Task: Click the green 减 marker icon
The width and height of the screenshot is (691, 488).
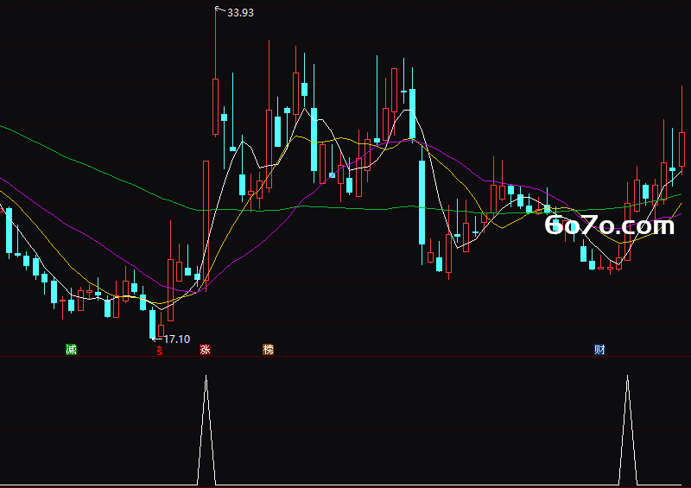Action: (71, 350)
